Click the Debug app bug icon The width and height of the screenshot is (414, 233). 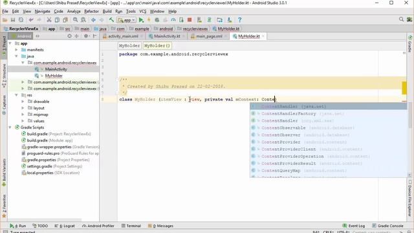coord(157,20)
